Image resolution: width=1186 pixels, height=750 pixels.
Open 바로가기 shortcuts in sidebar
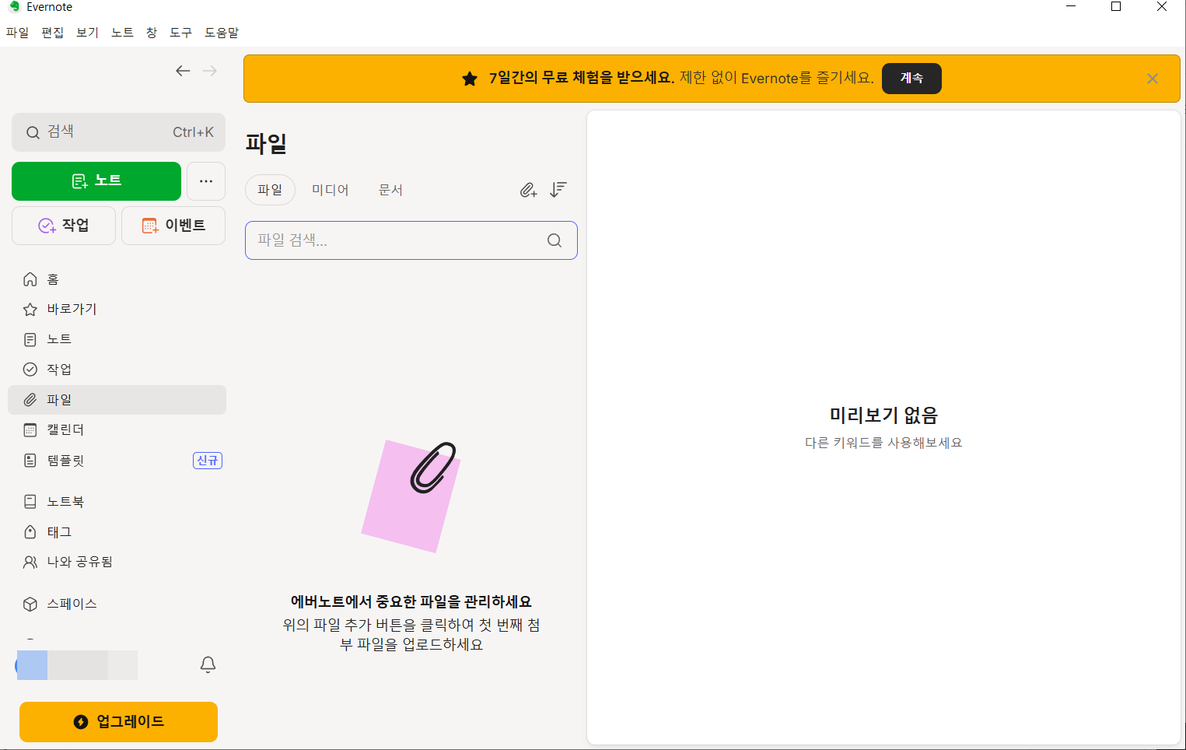[117, 310]
